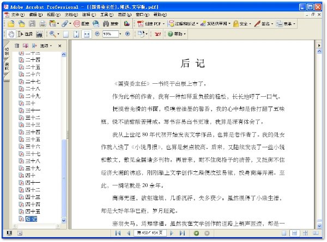327x242 pixels.
Task: Switch to Continuous Facing layout
Action: [305, 233]
